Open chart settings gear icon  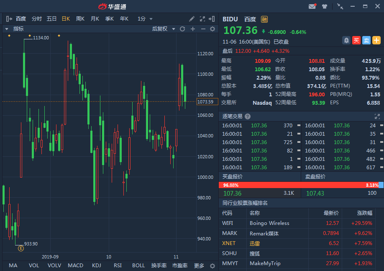pos(212,29)
